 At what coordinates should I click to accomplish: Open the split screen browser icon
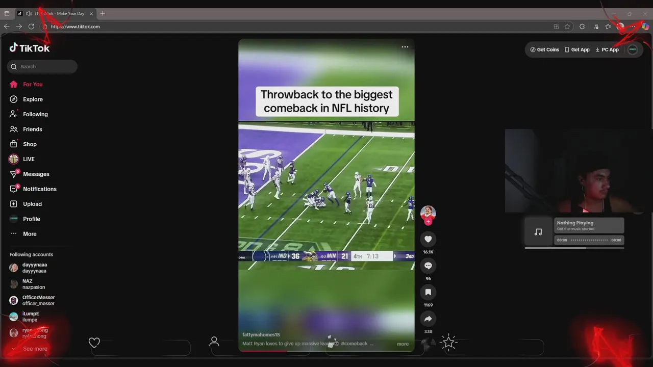coord(556,27)
